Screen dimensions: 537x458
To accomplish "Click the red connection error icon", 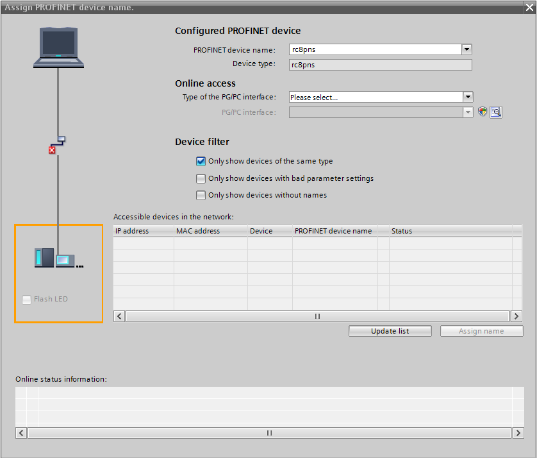I will (52, 150).
